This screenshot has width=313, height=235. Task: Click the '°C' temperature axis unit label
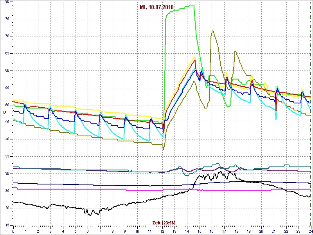click(x=4, y=113)
